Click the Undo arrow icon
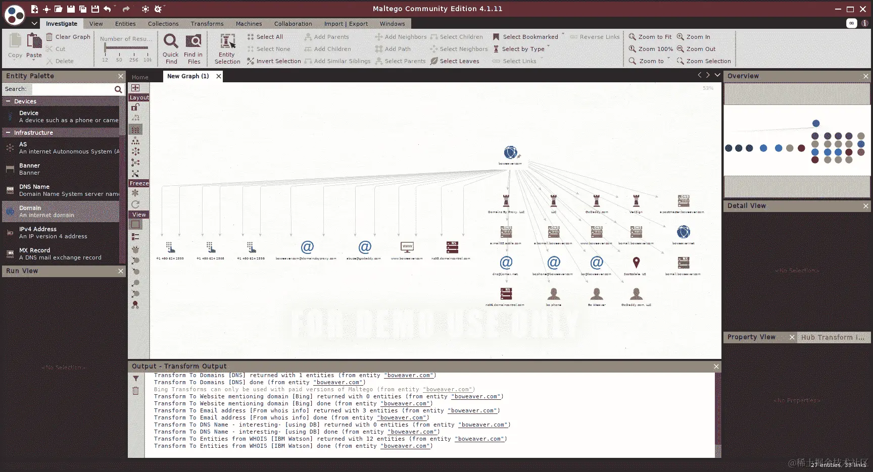Viewport: 873px width, 472px height. 107,9
